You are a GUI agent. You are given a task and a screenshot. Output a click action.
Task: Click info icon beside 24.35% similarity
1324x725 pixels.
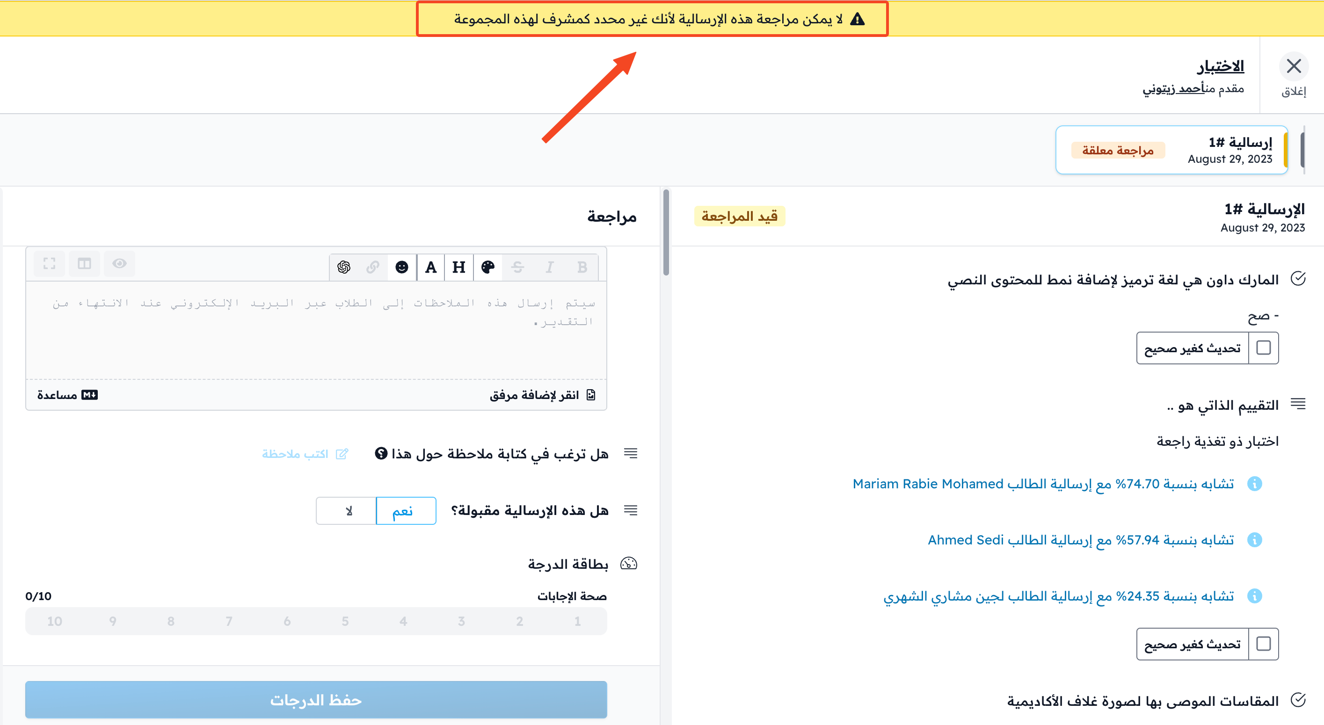click(x=1255, y=595)
